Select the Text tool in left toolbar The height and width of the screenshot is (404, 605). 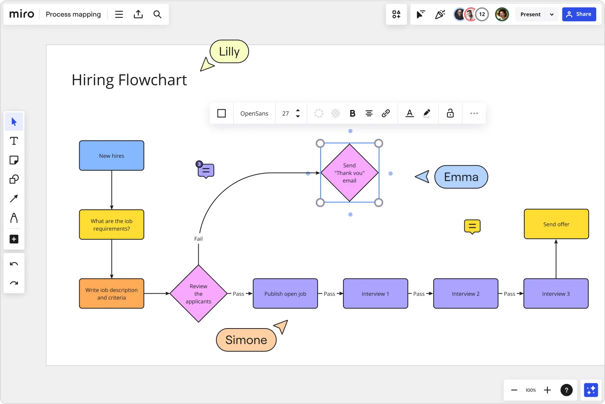(14, 141)
